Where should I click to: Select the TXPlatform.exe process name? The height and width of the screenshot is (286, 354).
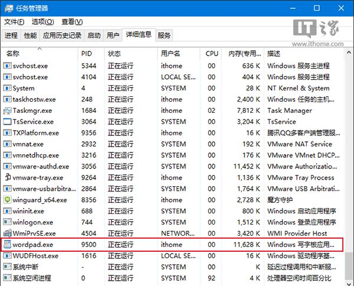point(35,133)
